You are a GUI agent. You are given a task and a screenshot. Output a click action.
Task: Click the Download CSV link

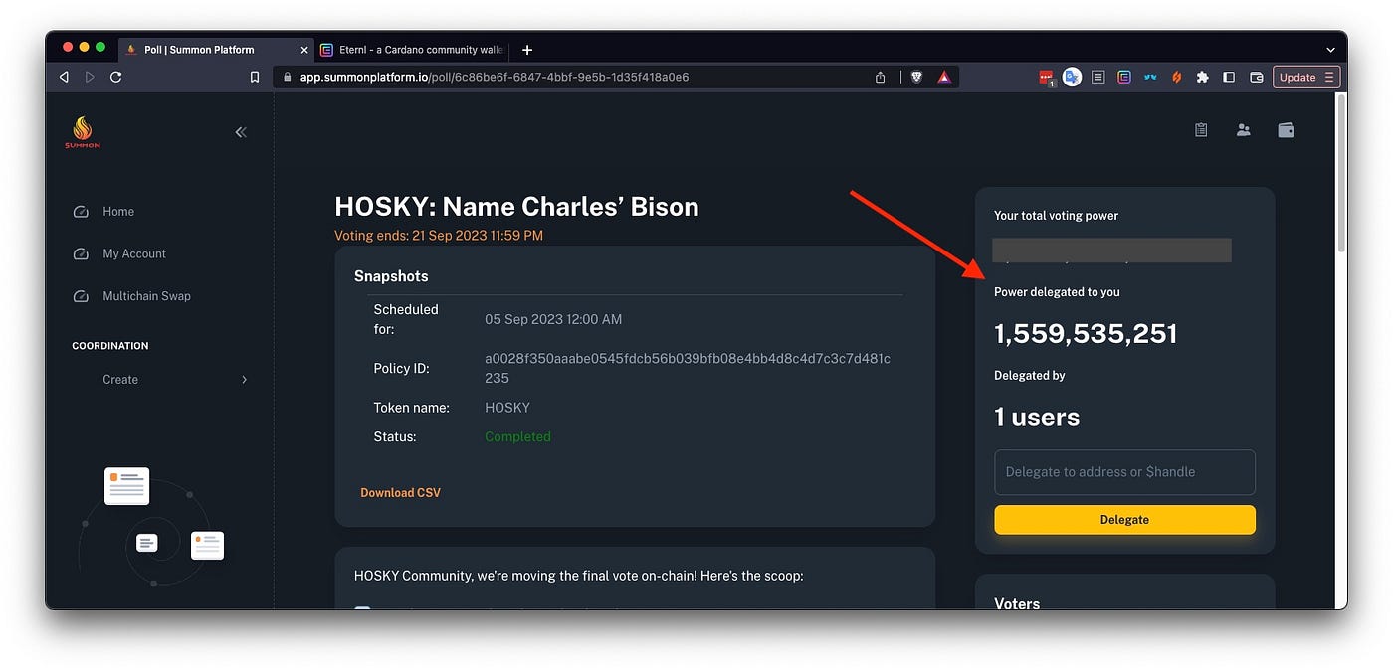(x=400, y=493)
